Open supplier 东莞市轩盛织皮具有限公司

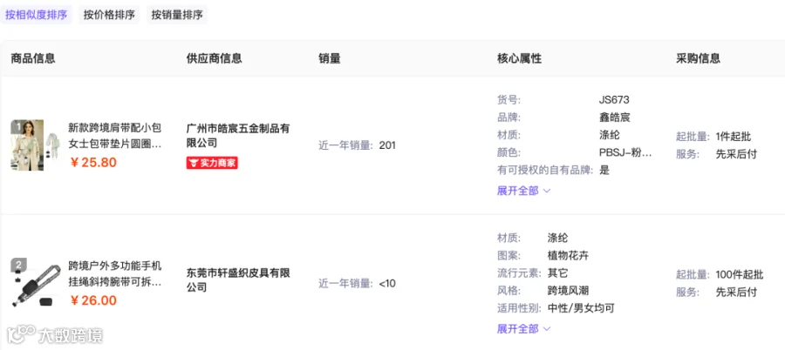point(238,280)
